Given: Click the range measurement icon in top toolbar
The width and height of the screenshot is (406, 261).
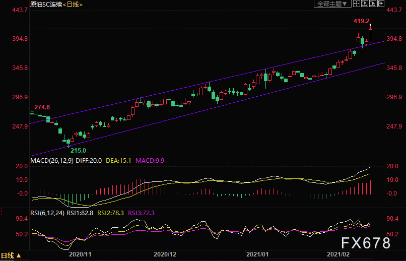Looking at the screenshot, I should [x=364, y=4].
